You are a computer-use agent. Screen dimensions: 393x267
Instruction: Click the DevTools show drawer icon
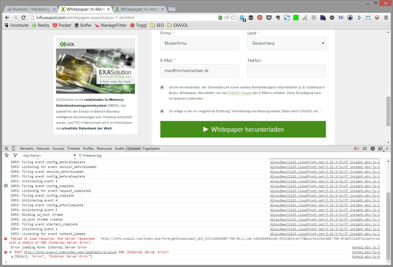(x=365, y=149)
